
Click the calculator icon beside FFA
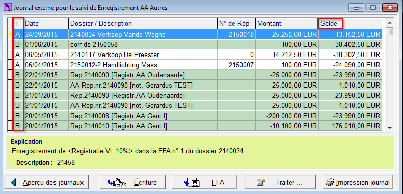(x=192, y=182)
